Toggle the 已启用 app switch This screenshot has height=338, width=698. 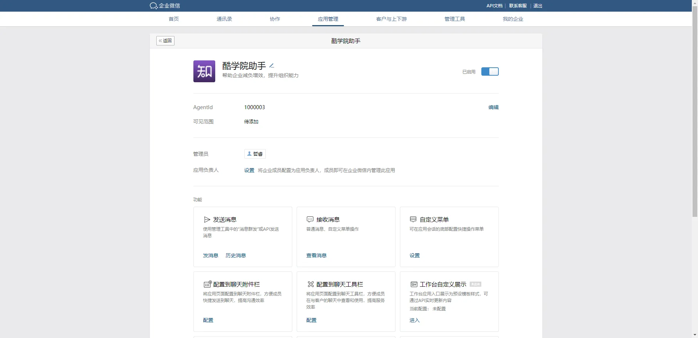point(490,72)
